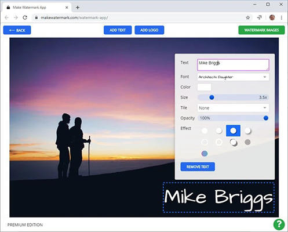
Task: Select the dark drop shadow effect option
Action: 234,143
